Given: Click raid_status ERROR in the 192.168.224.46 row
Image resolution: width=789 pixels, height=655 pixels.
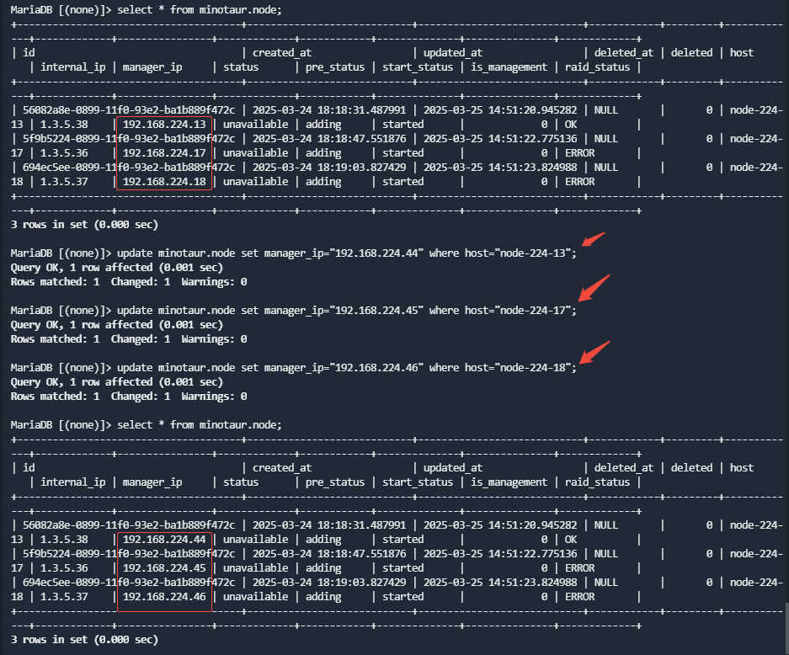Looking at the screenshot, I should click(x=579, y=597).
